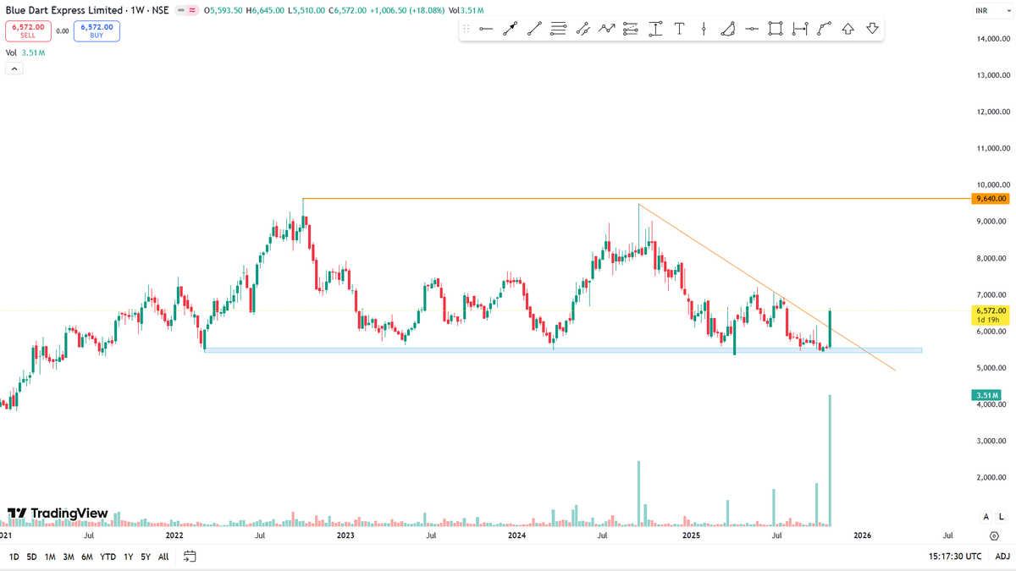Select the trend-based Fib extension tool

click(631, 30)
